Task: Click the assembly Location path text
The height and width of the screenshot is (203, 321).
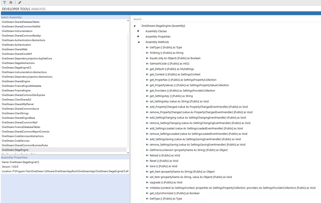Action: [x=65, y=171]
